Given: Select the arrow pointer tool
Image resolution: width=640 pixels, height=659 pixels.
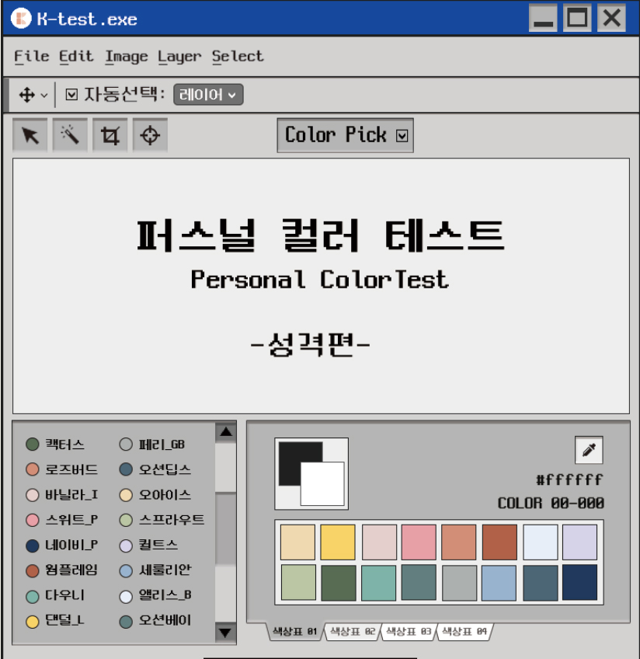Looking at the screenshot, I should point(30,135).
